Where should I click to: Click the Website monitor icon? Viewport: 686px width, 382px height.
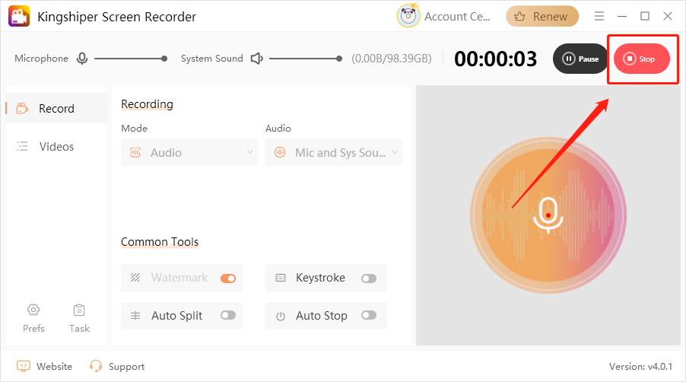click(x=24, y=366)
